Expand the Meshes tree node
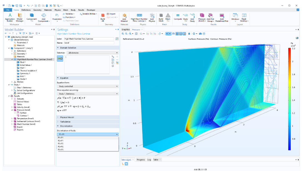Screen dimensions: 303x171 12,82
